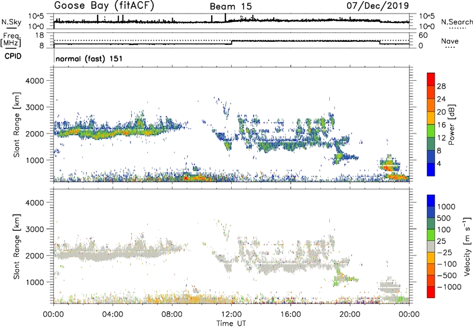
Task: Click the date '07/Dec/2019'
Action: [378, 5]
